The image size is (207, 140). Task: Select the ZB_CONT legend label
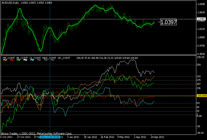tap(22, 58)
